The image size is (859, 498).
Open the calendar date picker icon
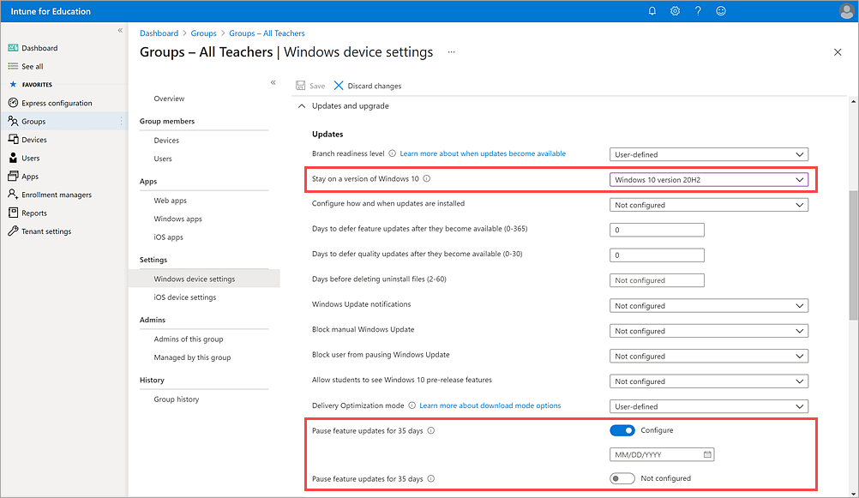tap(706, 454)
